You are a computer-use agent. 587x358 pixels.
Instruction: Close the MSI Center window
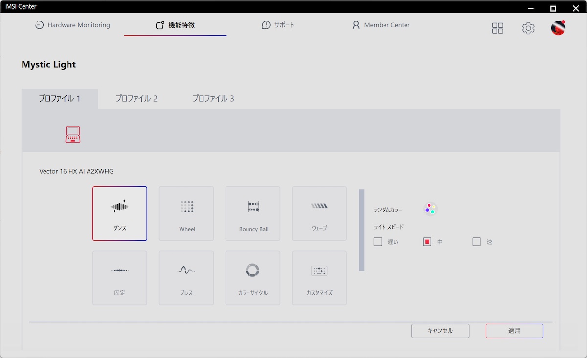(576, 8)
